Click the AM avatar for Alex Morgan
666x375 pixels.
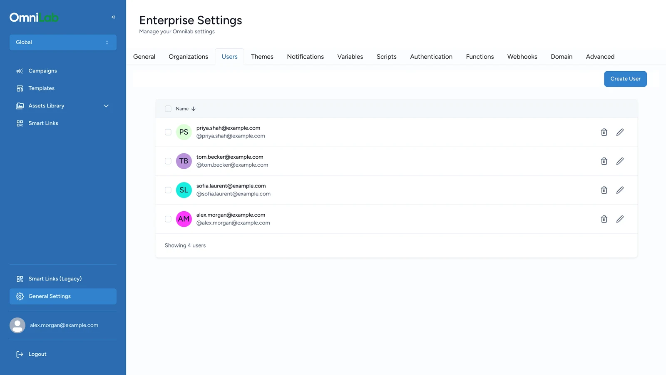point(184,219)
